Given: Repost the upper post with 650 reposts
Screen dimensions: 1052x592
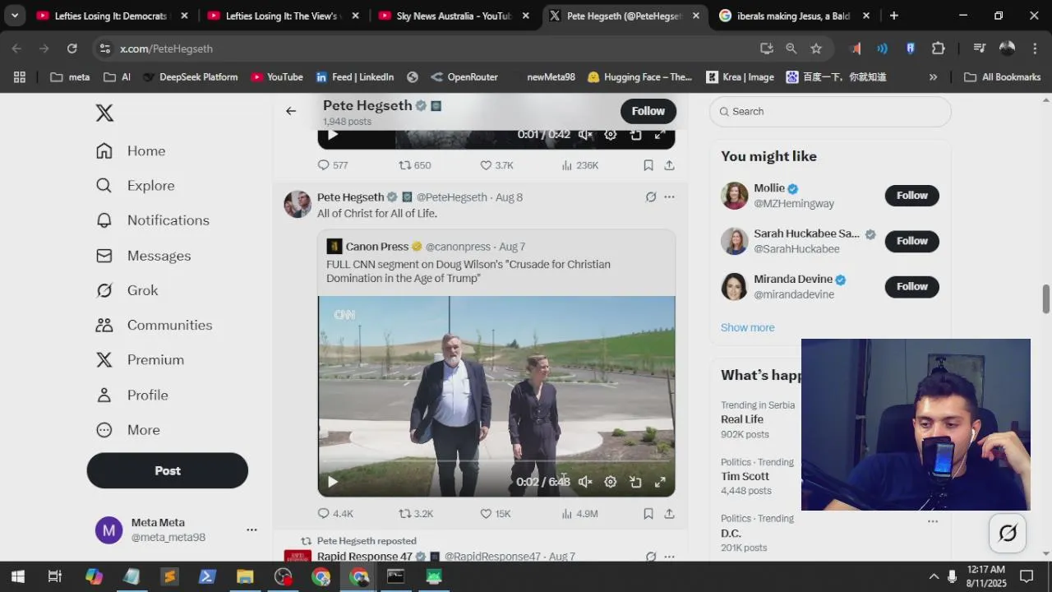Looking at the screenshot, I should pos(415,165).
